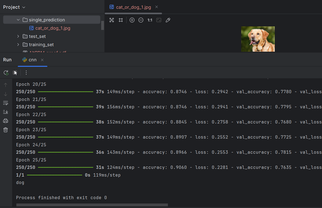Expand the training_set folder
The image size is (322, 208).
18,45
